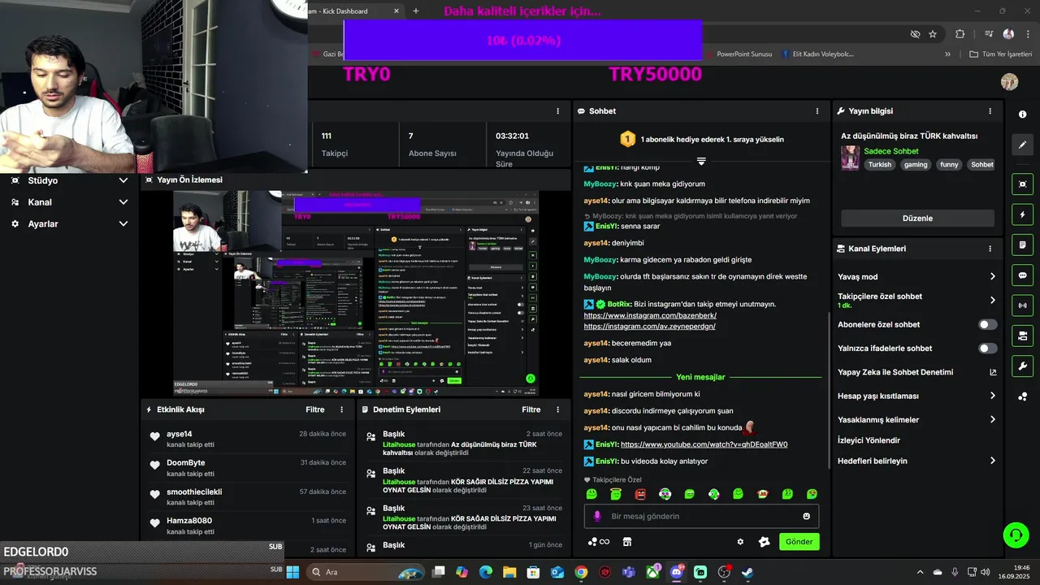Open the Sohbet panel options menu
This screenshot has height=585, width=1040.
tap(817, 111)
